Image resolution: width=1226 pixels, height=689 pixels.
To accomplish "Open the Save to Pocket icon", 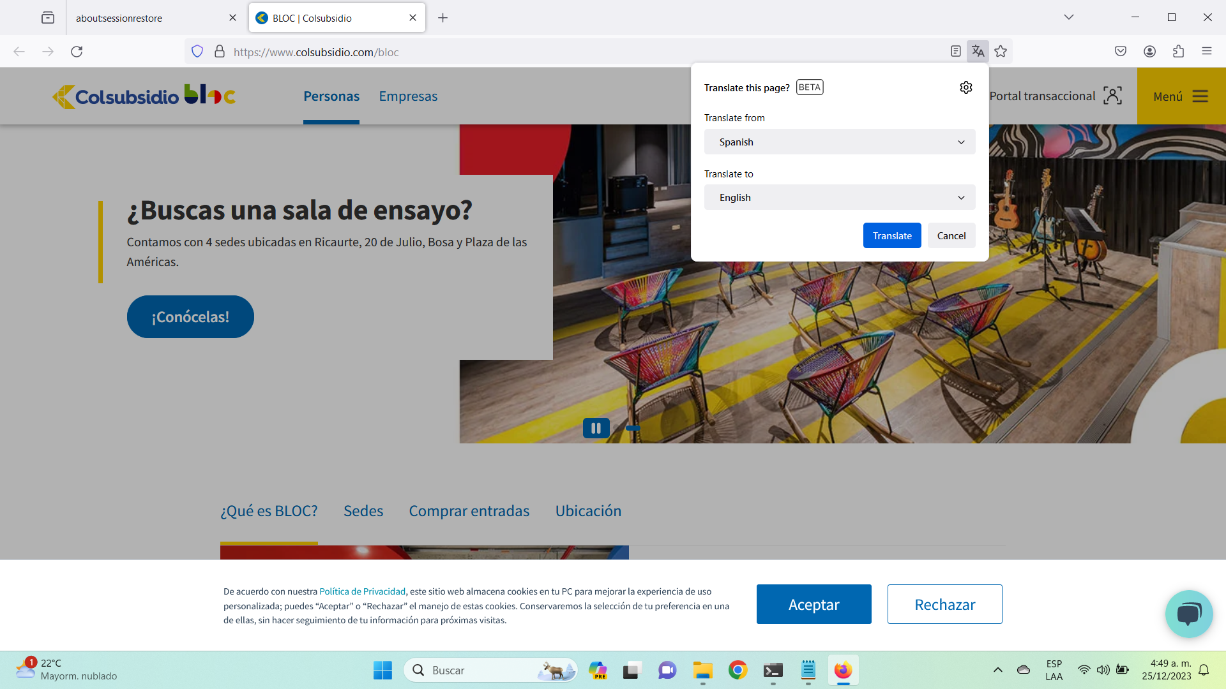I will [1120, 52].
